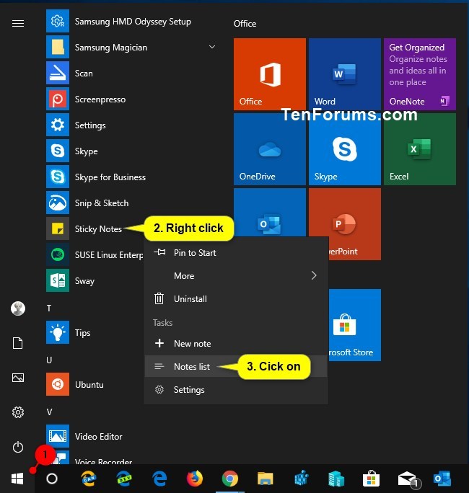This screenshot has width=469, height=493.
Task: Expand the Samsung Magician folder chevron
Action: click(212, 47)
